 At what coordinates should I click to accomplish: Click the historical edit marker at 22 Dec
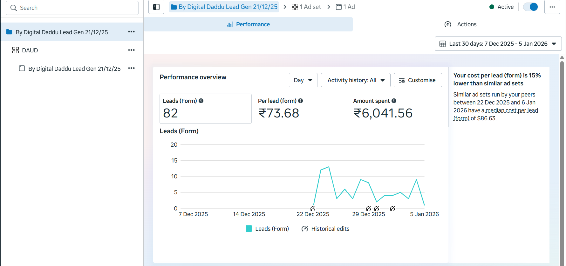pos(313,209)
